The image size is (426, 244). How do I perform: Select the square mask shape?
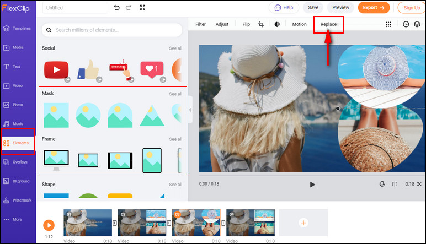tap(56, 115)
